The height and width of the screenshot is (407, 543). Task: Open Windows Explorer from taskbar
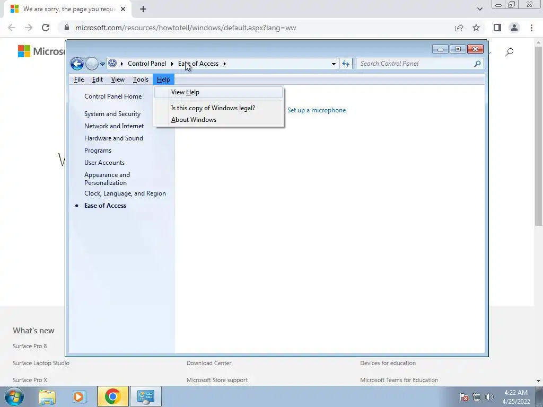click(47, 396)
